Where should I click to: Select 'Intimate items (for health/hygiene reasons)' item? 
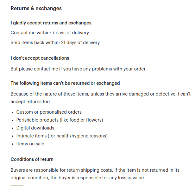pos(62,136)
